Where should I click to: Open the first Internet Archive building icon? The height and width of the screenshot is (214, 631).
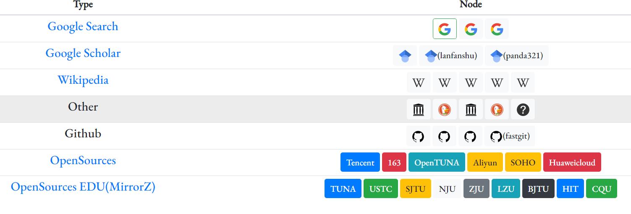(419, 110)
